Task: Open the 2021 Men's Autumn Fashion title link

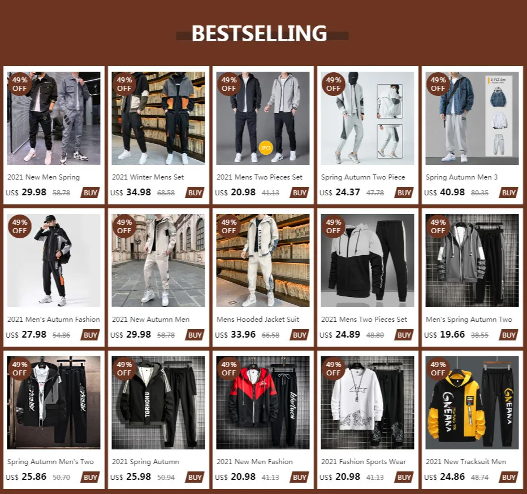Action: coord(54,320)
